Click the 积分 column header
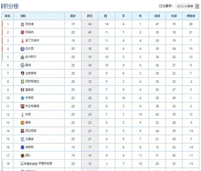 pos(90,16)
